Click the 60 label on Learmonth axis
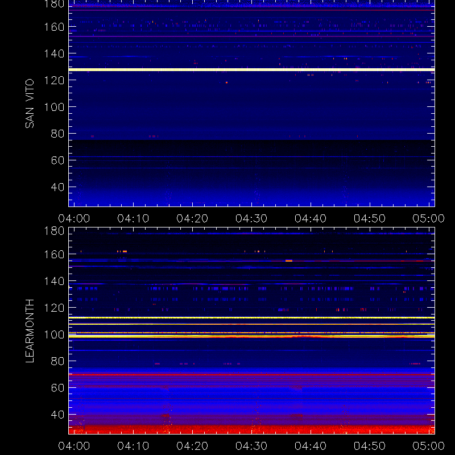The height and width of the screenshot is (455, 455). 57,388
